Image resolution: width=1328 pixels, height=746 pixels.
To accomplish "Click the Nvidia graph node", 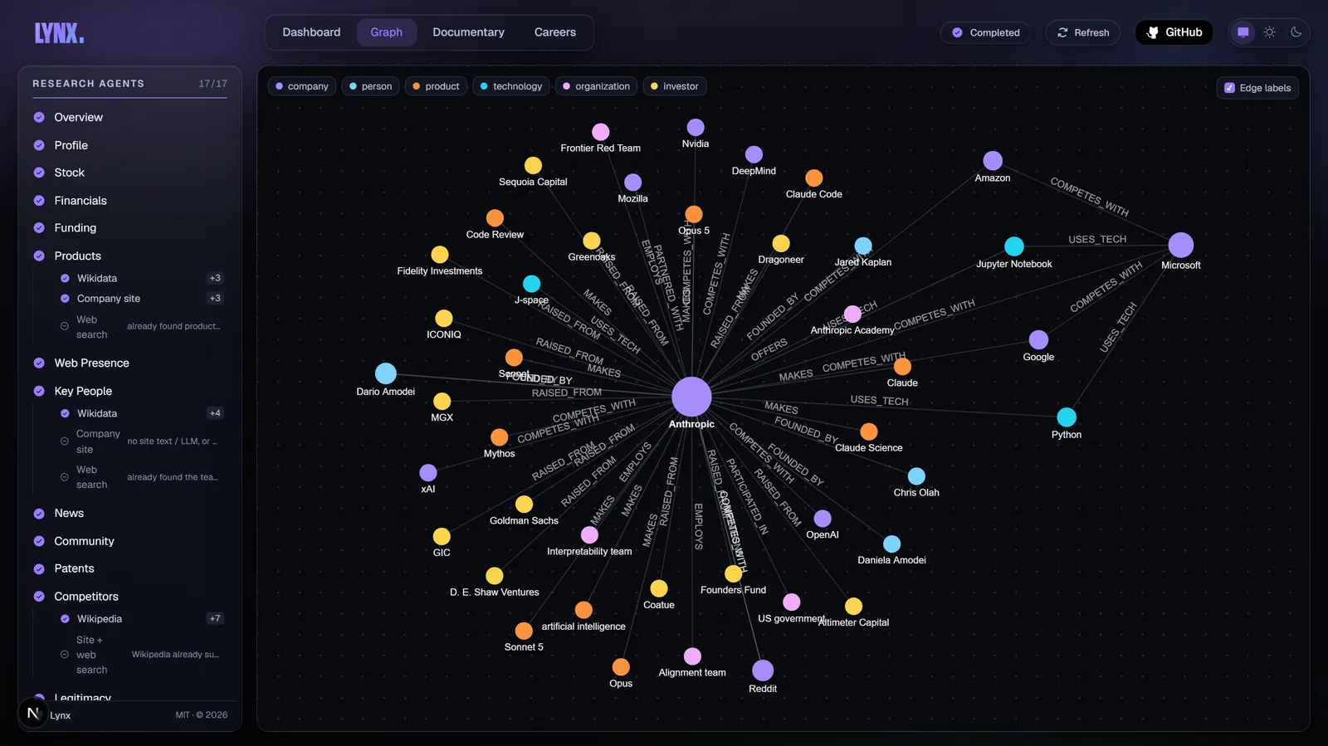I will point(696,127).
